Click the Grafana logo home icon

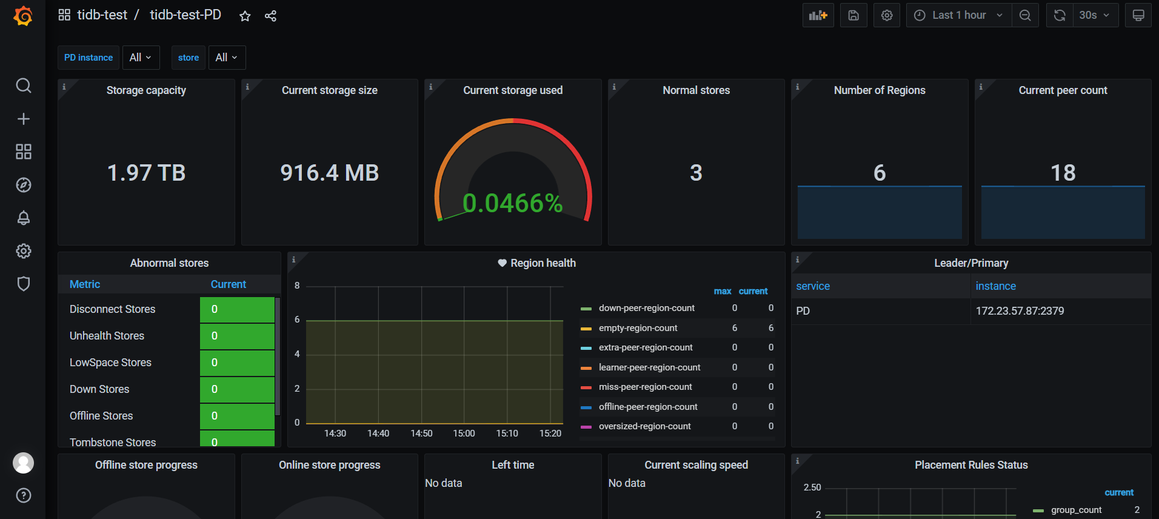[x=23, y=16]
